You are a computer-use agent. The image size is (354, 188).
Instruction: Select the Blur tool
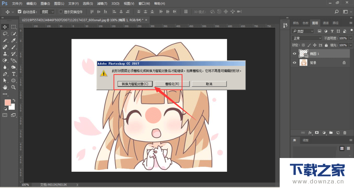(5, 67)
